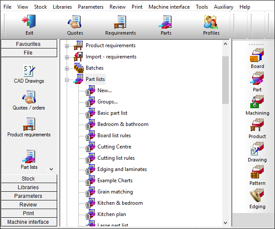Select Cutting list rules item
Screen dimensions: 275x229
[116, 158]
